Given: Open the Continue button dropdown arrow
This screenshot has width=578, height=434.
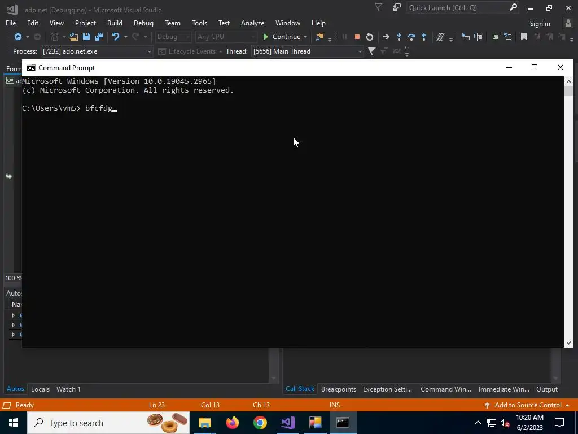Looking at the screenshot, I should (x=305, y=37).
